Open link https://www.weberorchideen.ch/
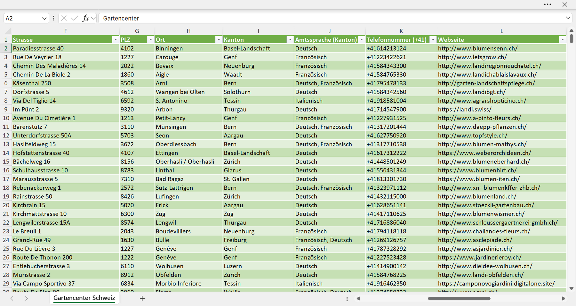This screenshot has width=576, height=306. [x=484, y=153]
